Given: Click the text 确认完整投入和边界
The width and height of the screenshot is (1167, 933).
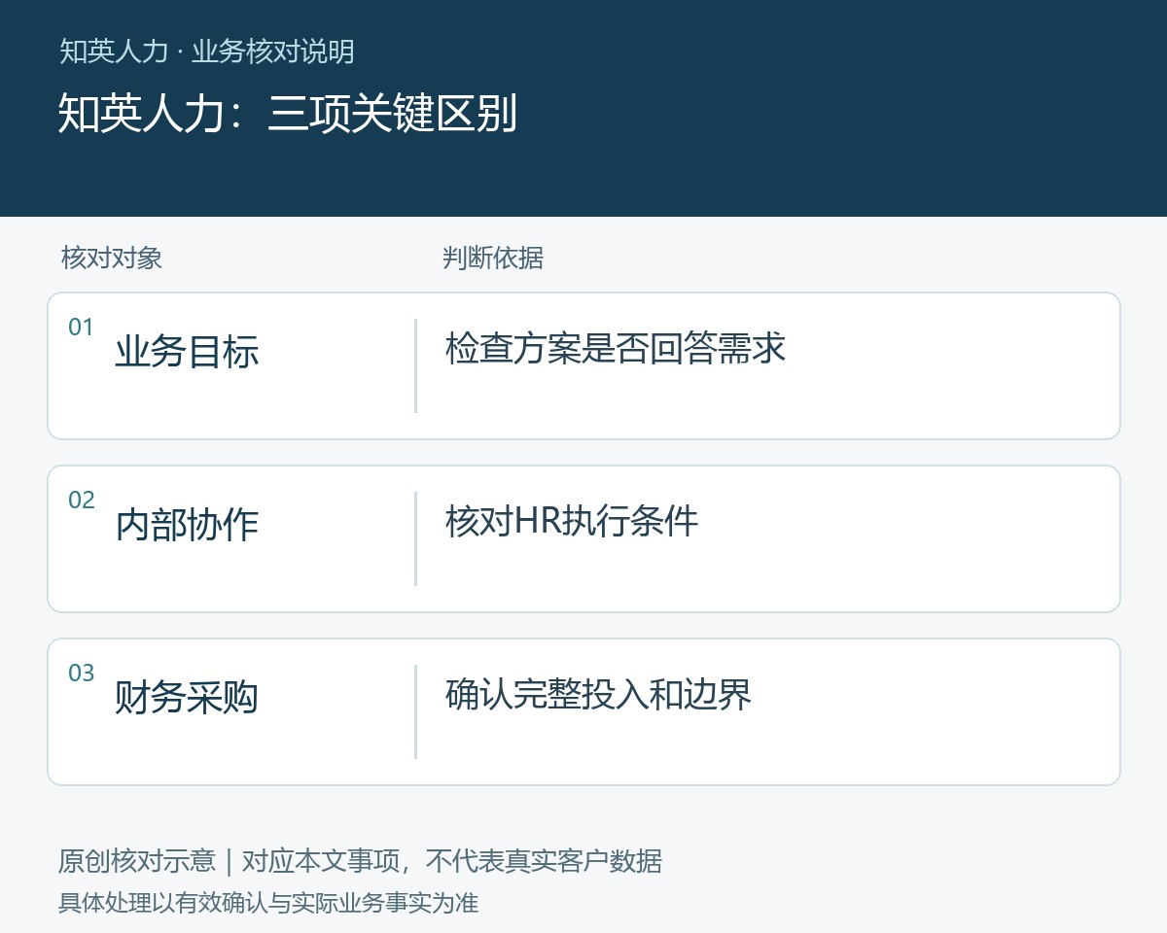Looking at the screenshot, I should point(598,694).
